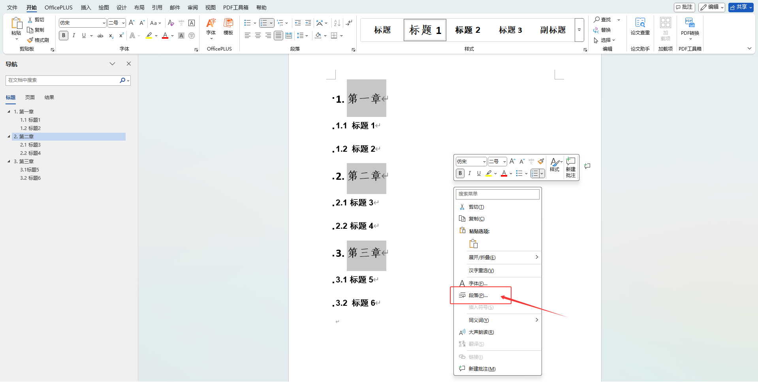
Task: Toggle Justify alignment in the ribbon
Action: coord(278,36)
